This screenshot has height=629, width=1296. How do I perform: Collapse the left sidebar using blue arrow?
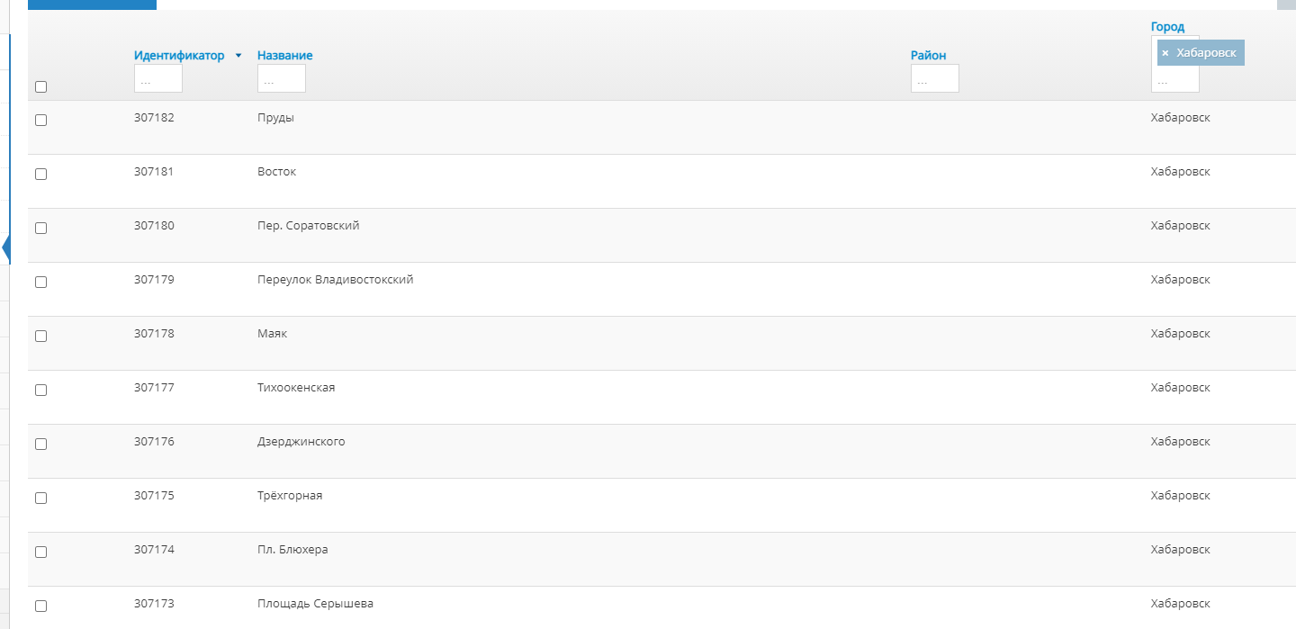point(6,248)
